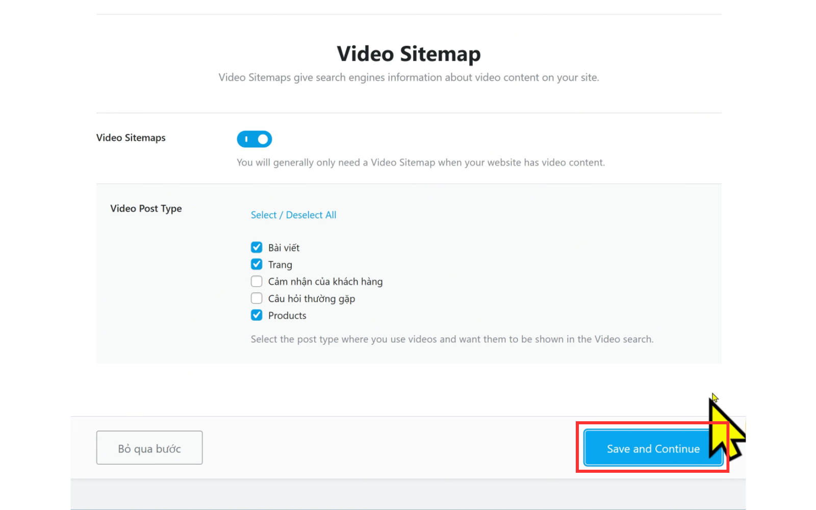
Task: Check the Cảm nhận của khách hàng checkbox
Action: coord(257,282)
